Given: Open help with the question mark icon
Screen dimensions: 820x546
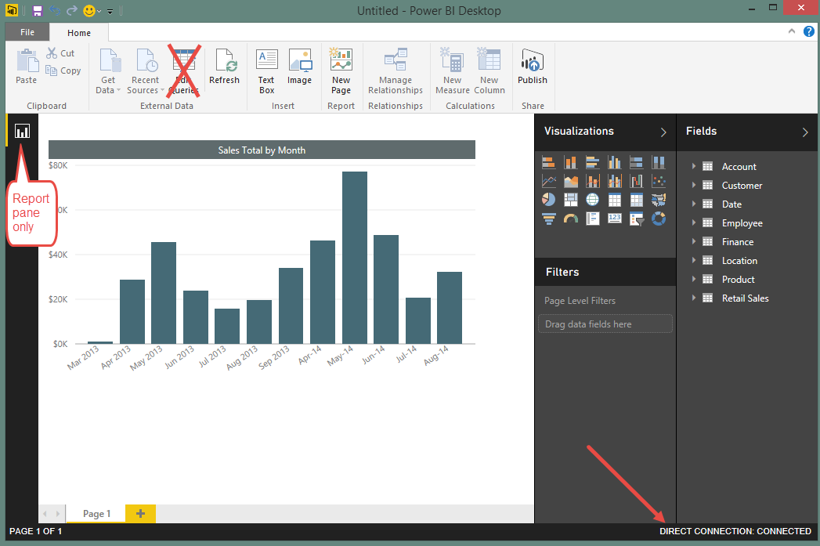Looking at the screenshot, I should [x=808, y=31].
